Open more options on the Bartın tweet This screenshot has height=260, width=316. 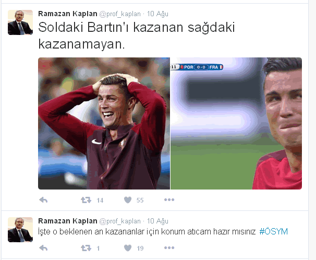169,199
